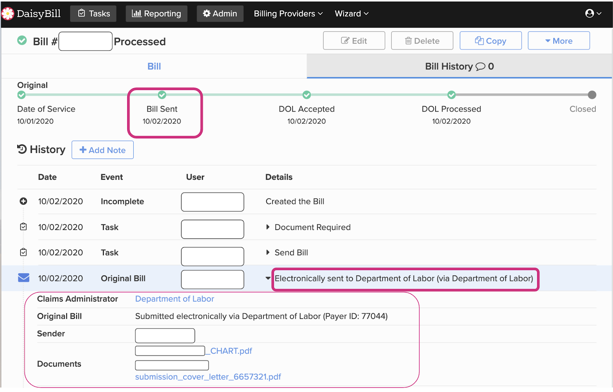Viewport: 613px width, 392px height.
Task: Click the clipboard icon for Document Required task
Action: [x=23, y=227]
